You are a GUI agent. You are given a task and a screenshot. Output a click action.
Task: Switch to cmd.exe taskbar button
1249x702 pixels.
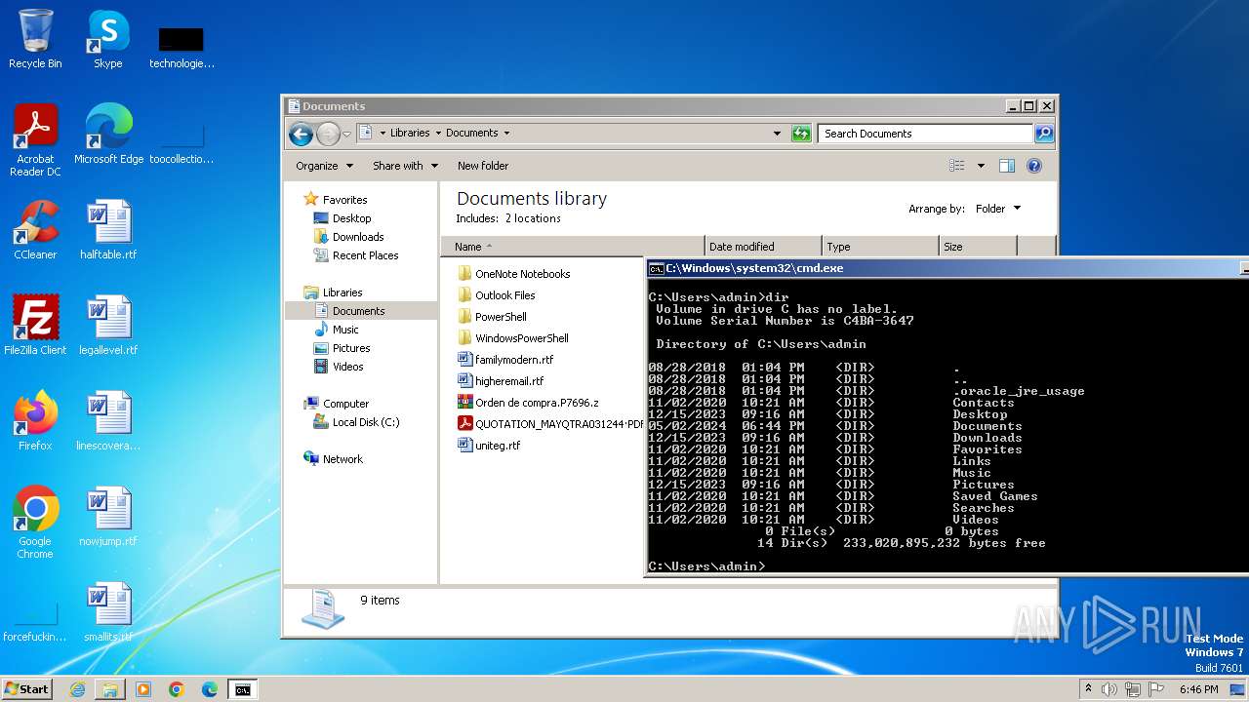click(242, 689)
